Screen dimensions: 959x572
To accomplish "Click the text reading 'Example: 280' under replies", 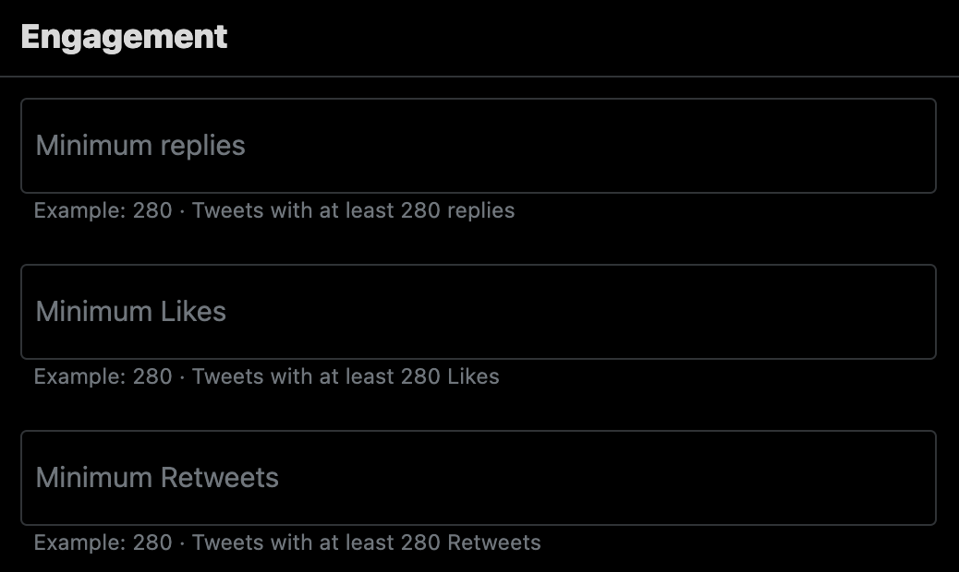I will (100, 210).
